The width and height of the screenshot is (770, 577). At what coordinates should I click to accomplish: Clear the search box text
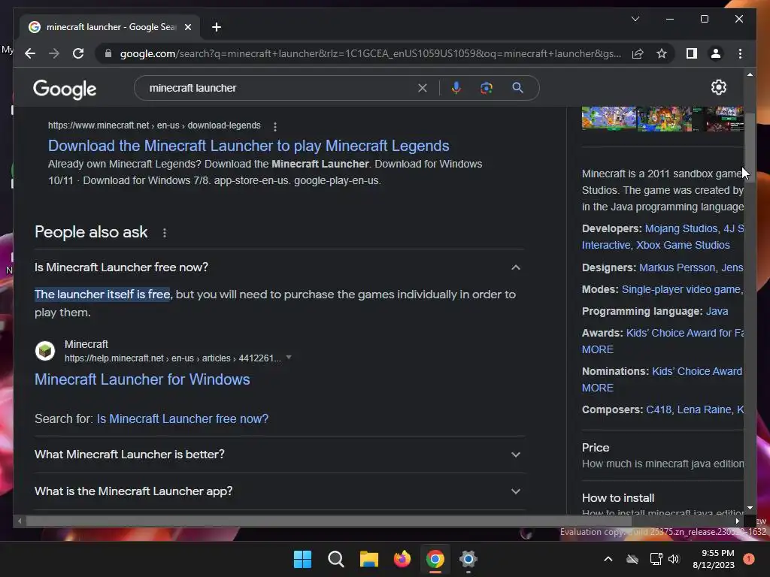423,88
